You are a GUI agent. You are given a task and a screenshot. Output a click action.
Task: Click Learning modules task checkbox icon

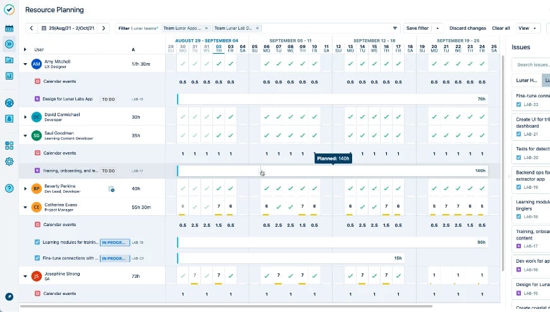pyautogui.click(x=37, y=242)
